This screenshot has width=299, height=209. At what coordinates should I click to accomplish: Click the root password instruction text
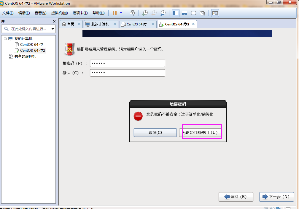[x=120, y=49]
